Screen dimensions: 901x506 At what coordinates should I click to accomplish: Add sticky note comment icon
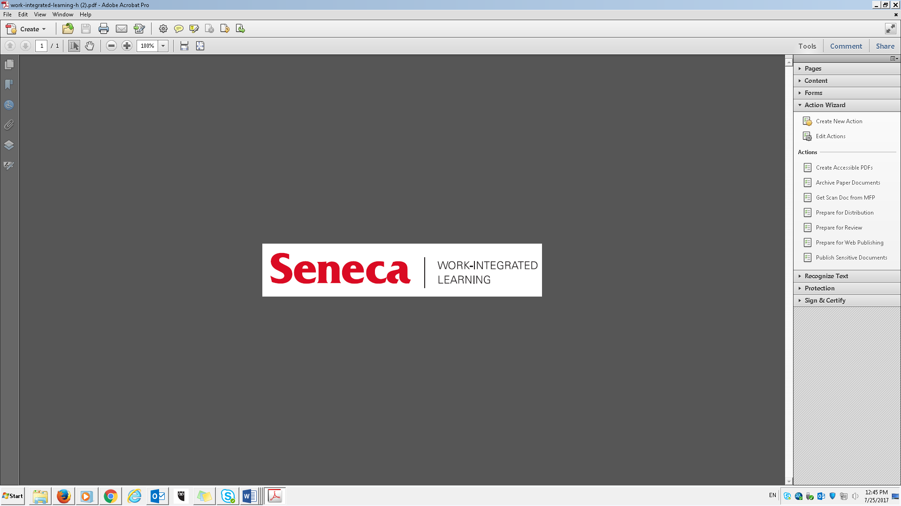(178, 29)
